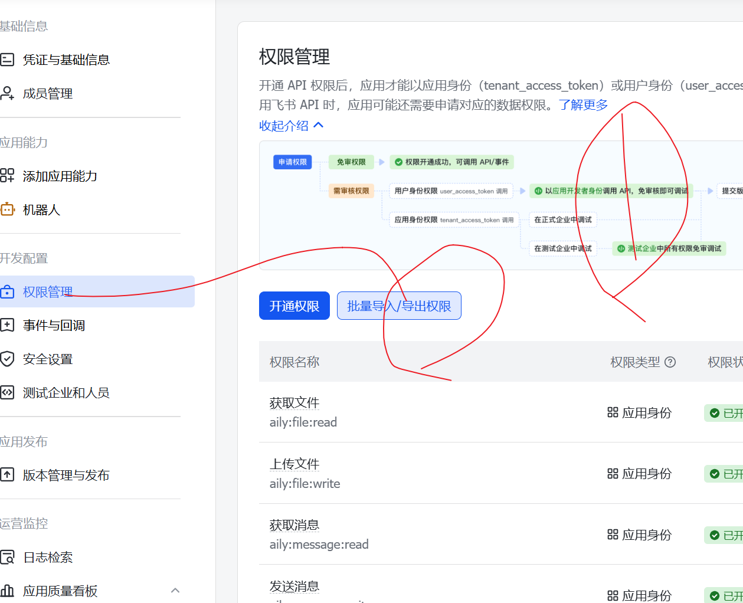743x603 pixels.
Task: Click the 安全设置 shield icon
Action: point(7,359)
